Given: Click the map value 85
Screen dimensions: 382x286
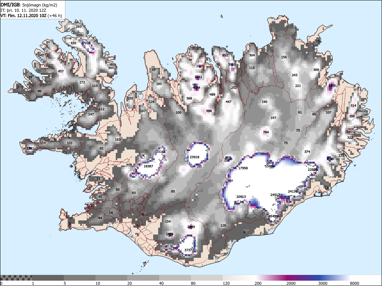Looking at the screenshot, I should (x=173, y=191).
